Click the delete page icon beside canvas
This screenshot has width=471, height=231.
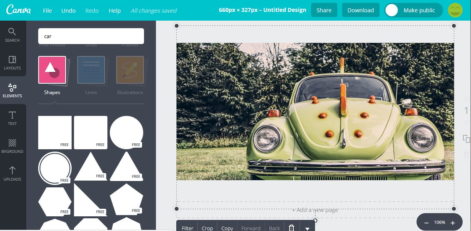point(466,155)
